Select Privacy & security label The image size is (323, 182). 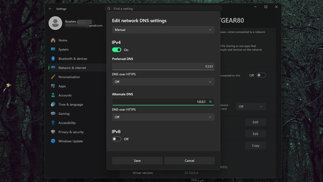pyautogui.click(x=71, y=132)
